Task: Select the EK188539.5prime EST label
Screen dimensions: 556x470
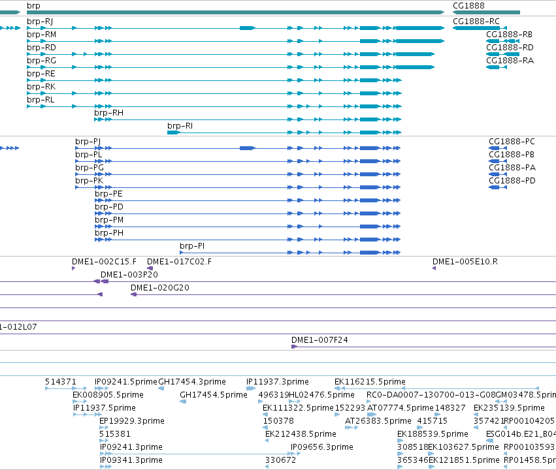Action: coord(433,435)
